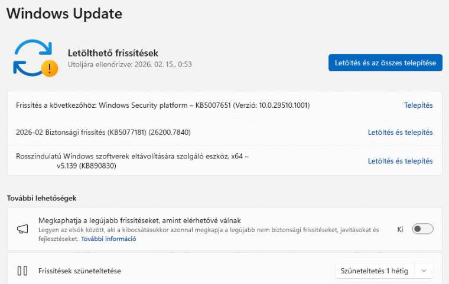Viewport: 449px width, 284px height.
Task: Click the Frissítések szüneteltetése row label
Action: 80,271
